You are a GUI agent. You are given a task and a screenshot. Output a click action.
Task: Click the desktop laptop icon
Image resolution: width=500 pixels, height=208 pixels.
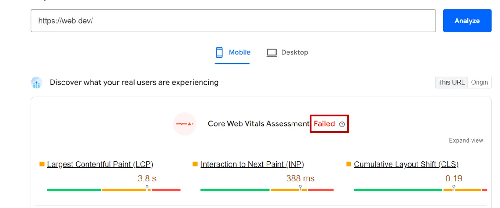272,52
